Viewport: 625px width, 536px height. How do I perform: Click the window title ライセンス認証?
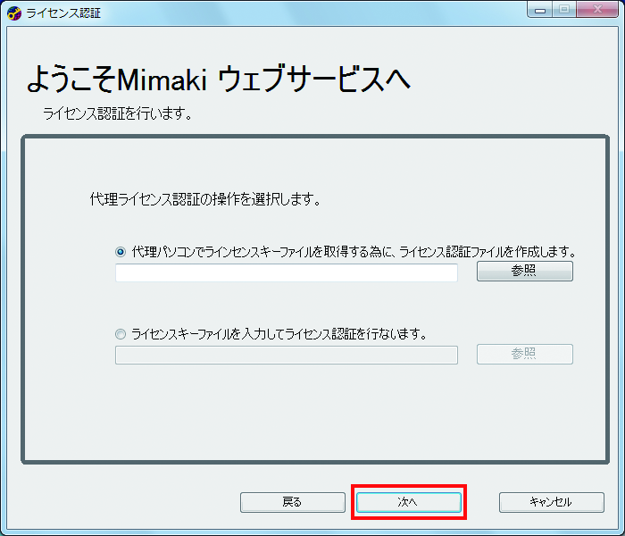(x=63, y=13)
